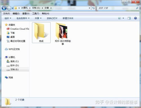Open the 文件(F) menu
Screen dimensions: 141x108
coord(6,14)
